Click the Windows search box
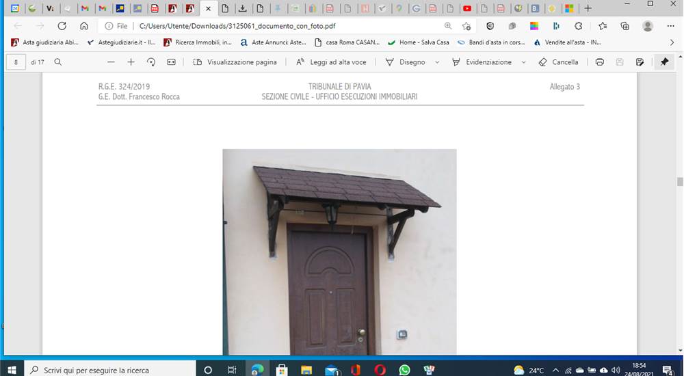This screenshot has width=684, height=376. pyautogui.click(x=110, y=370)
